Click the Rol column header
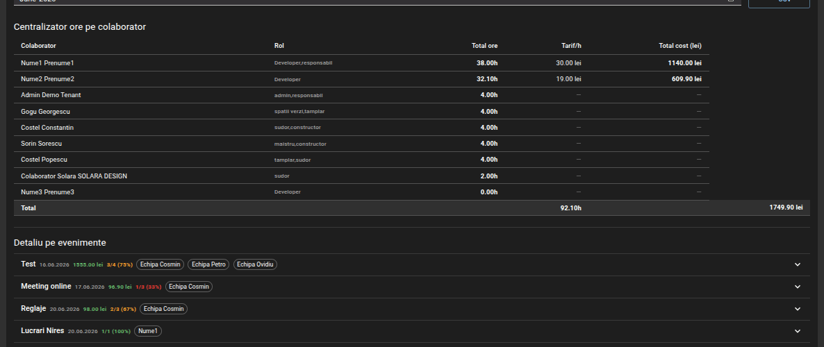The image size is (824, 347). pos(279,46)
